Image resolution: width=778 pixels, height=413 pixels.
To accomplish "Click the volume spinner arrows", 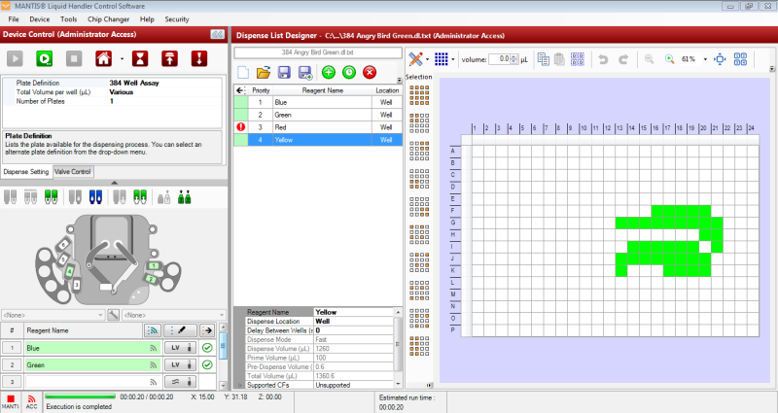I will (x=514, y=59).
